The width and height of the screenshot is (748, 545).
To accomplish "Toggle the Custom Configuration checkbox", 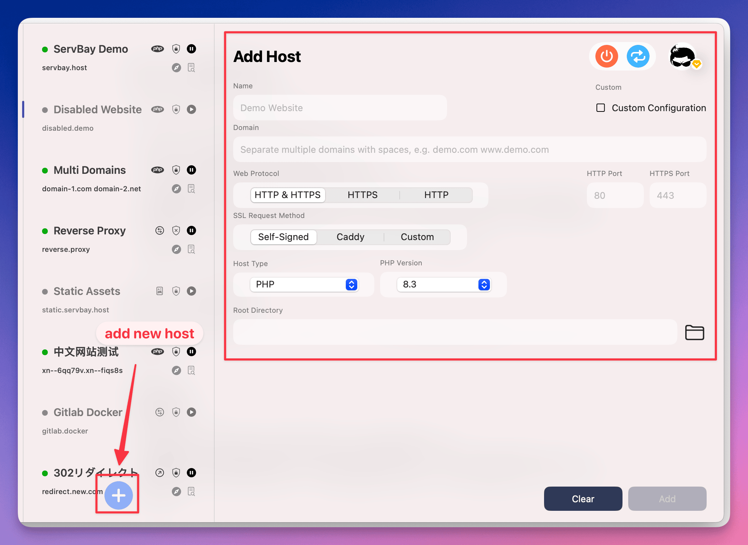I will pos(600,107).
